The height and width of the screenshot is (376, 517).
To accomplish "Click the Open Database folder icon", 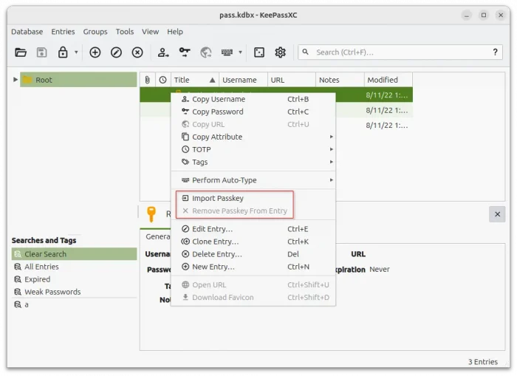I will point(21,52).
